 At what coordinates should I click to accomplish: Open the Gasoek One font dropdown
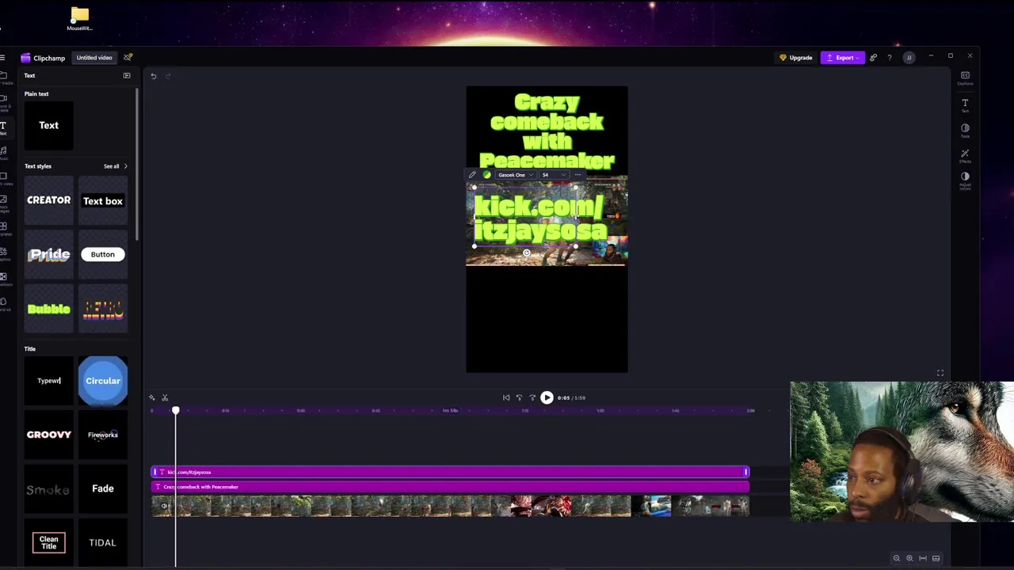point(515,175)
